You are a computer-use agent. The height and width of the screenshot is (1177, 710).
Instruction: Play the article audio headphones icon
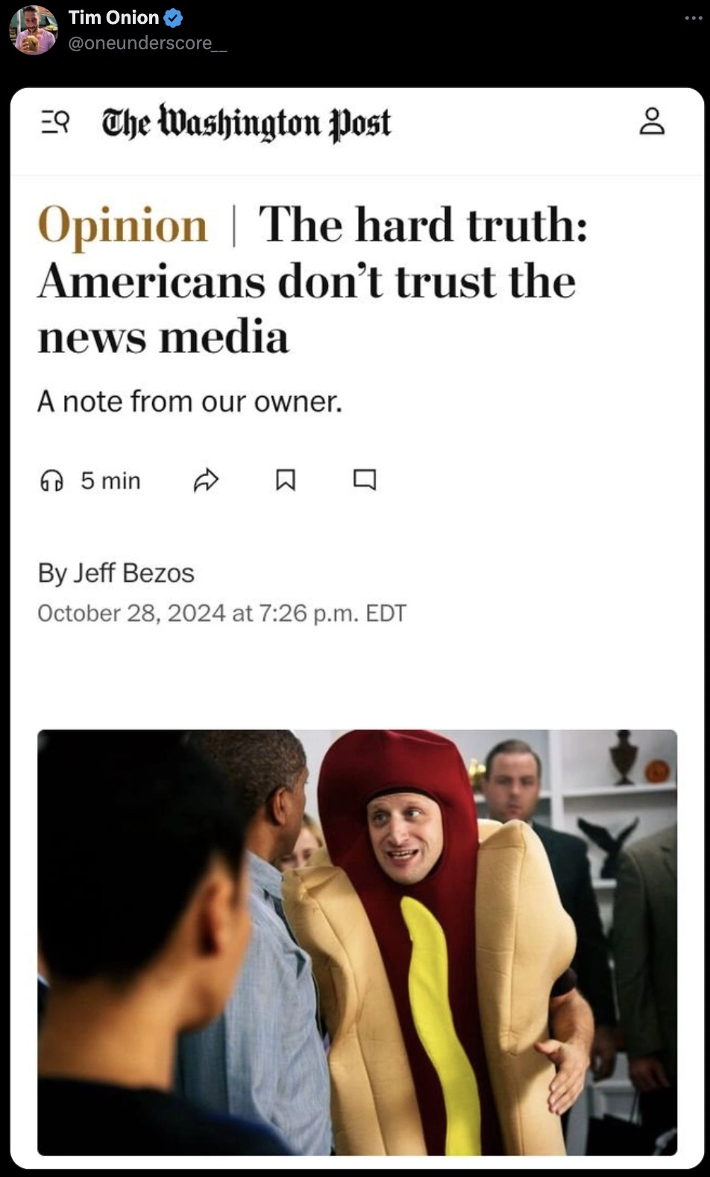(51, 480)
